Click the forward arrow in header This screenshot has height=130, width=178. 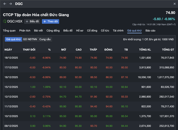pos(10,4)
